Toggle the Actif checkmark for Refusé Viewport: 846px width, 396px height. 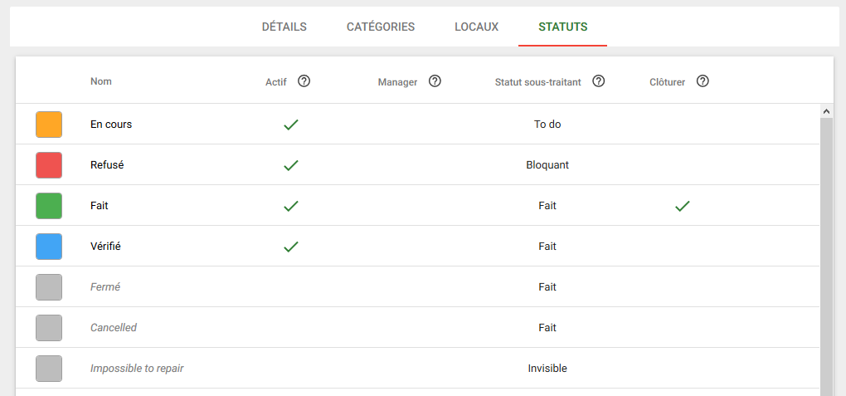291,165
